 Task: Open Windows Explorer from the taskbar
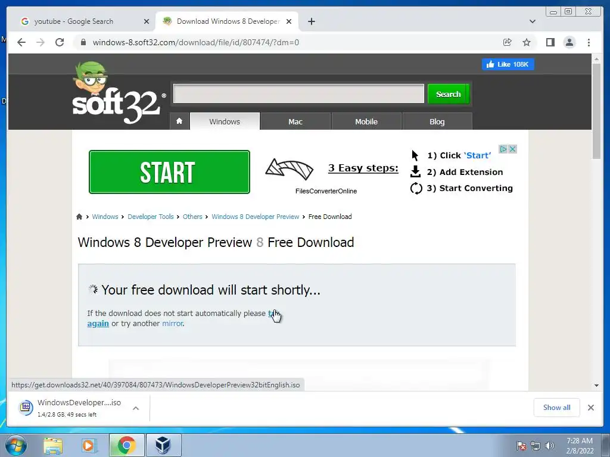[53, 445]
